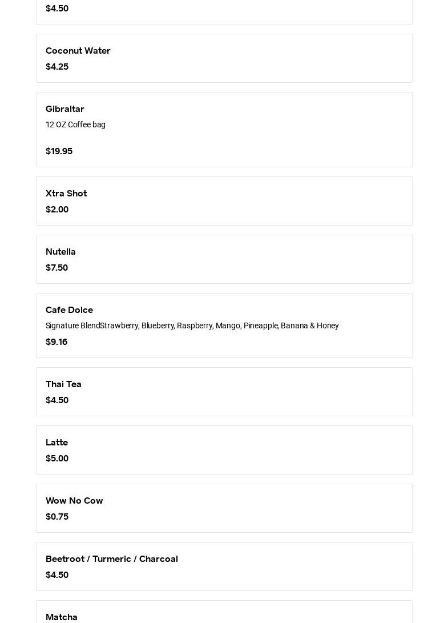Select the Thai Tea item
Image resolution: width=448 pixels, height=623 pixels.
(x=63, y=384)
